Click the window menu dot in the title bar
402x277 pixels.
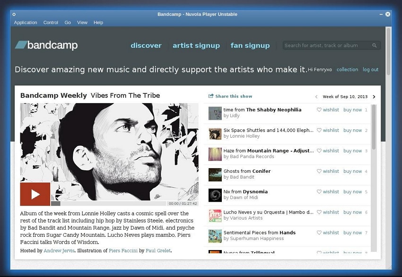click(x=14, y=14)
